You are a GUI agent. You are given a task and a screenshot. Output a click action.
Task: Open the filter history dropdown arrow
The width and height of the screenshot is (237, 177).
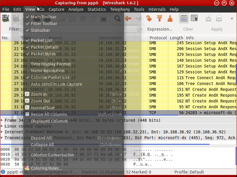(141, 29)
